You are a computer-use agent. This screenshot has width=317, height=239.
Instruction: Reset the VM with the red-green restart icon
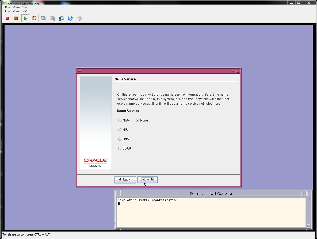tap(34, 18)
